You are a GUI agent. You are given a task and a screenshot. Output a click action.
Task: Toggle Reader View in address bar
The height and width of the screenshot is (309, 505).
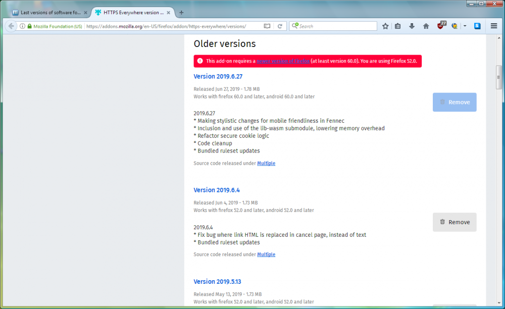[x=267, y=26]
